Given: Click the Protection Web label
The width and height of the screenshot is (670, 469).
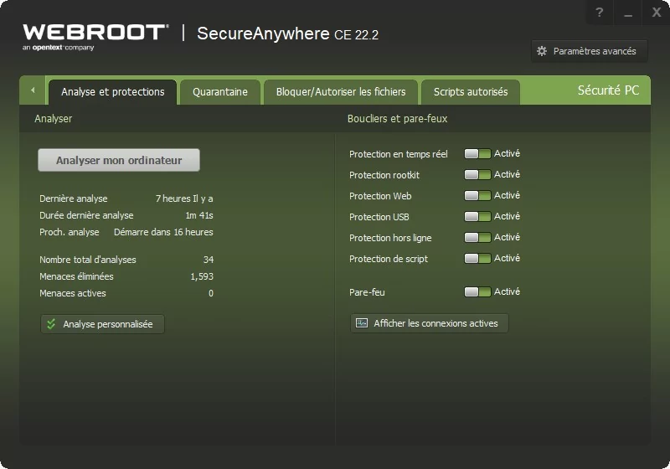Looking at the screenshot, I should click(380, 196).
